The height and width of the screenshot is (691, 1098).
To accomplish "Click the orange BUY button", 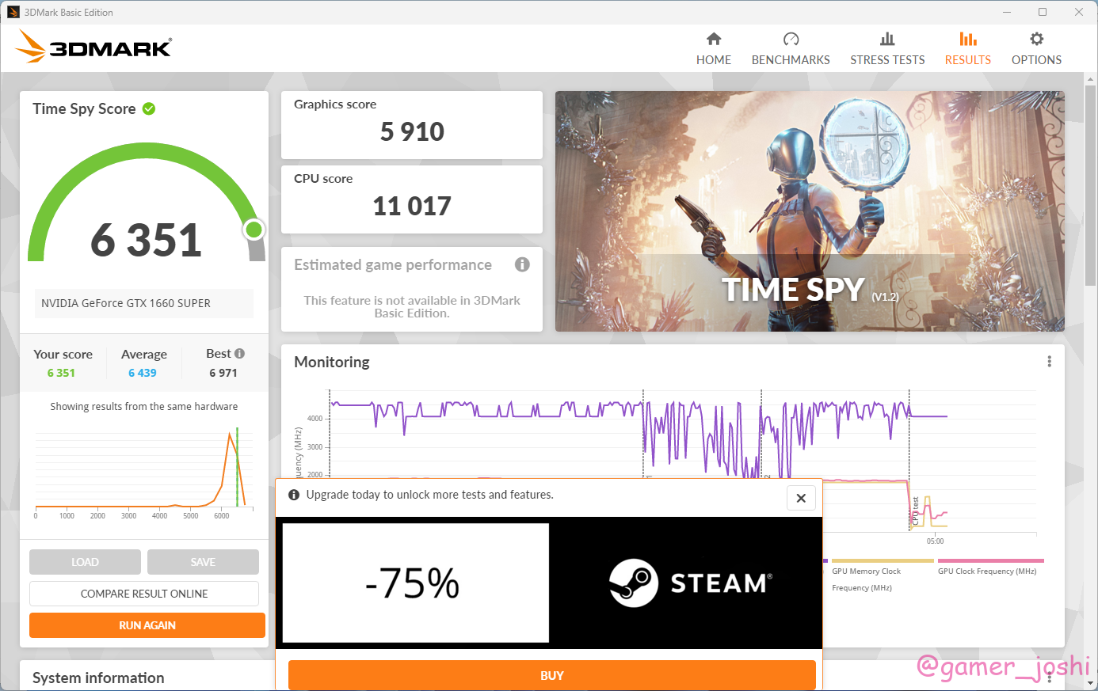I will pos(552,676).
